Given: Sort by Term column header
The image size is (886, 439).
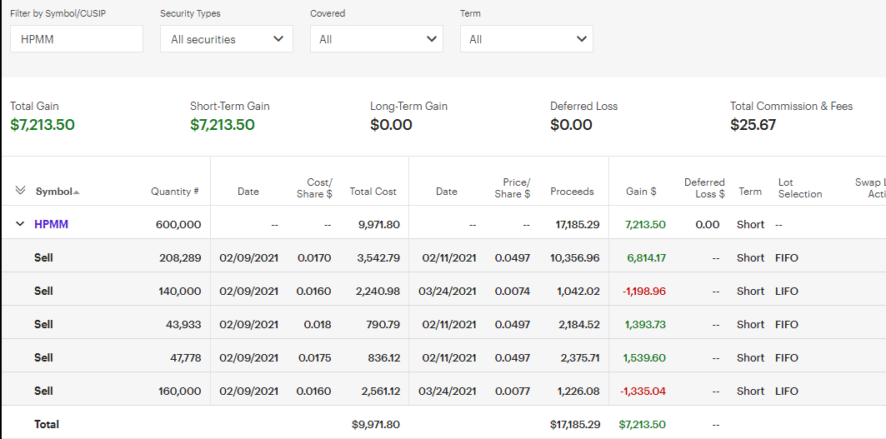Looking at the screenshot, I should click(750, 192).
